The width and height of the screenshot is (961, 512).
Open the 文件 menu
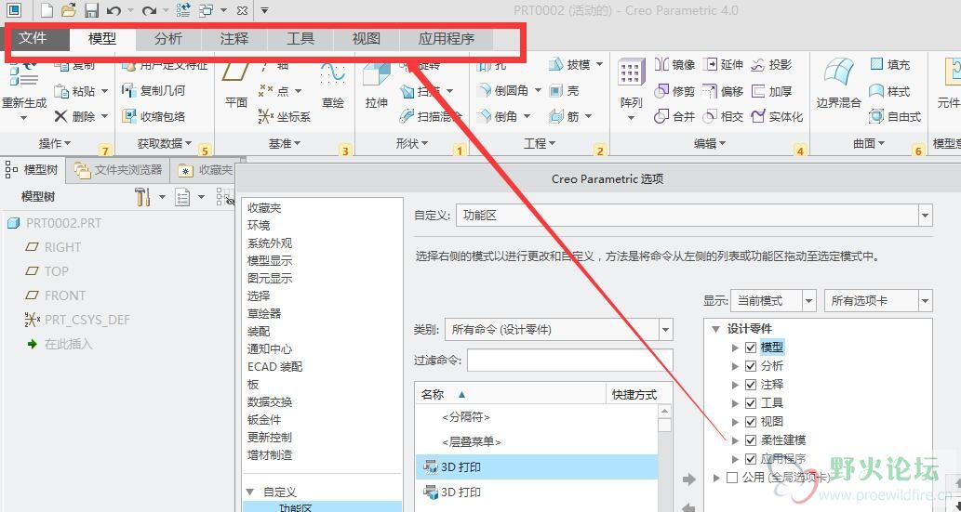click(x=33, y=39)
